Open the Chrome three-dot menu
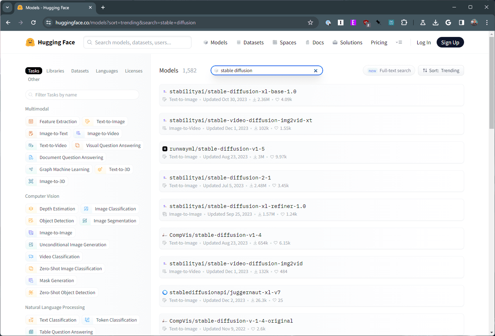495x336 pixels. 487,23
